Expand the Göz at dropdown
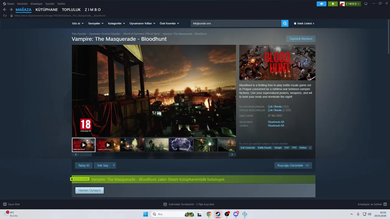Screen dimensions: 390x219 (x=78, y=23)
